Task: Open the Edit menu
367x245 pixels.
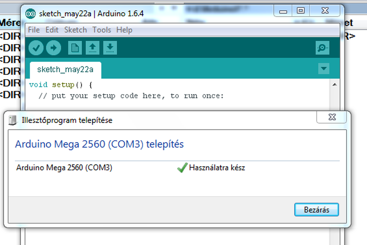Action: click(x=52, y=30)
